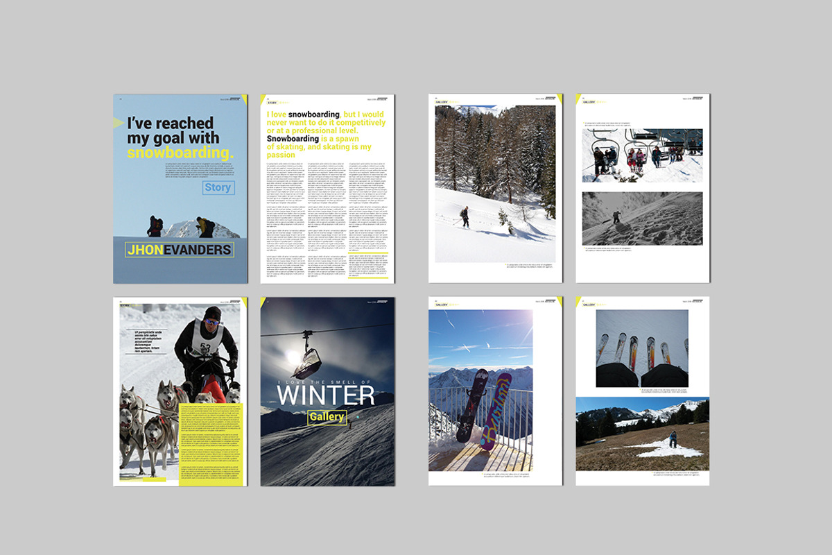Select the 'I LOVE THE SMELL OF' tagline

[x=326, y=382]
